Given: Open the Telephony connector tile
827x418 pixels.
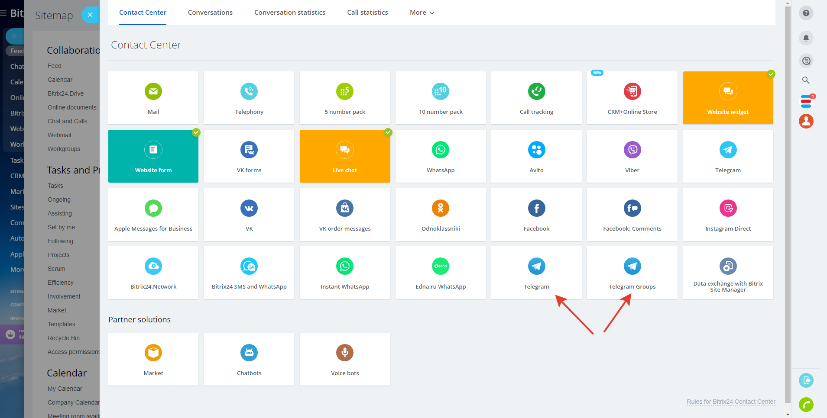Looking at the screenshot, I should (249, 98).
